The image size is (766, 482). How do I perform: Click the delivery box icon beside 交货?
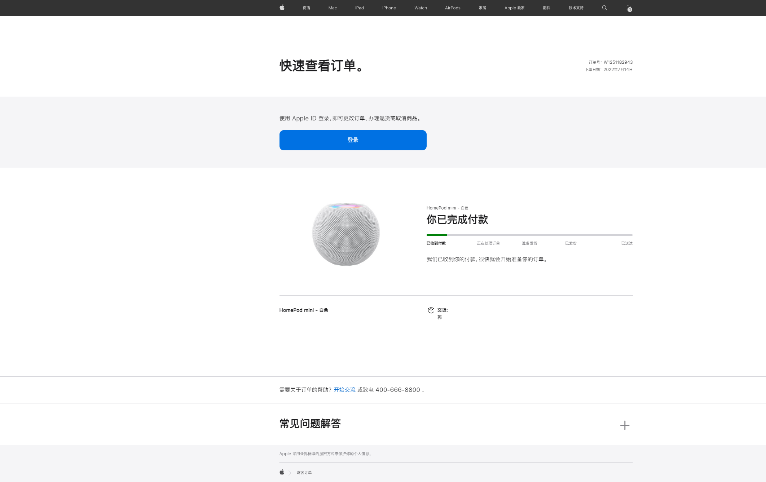pos(431,310)
